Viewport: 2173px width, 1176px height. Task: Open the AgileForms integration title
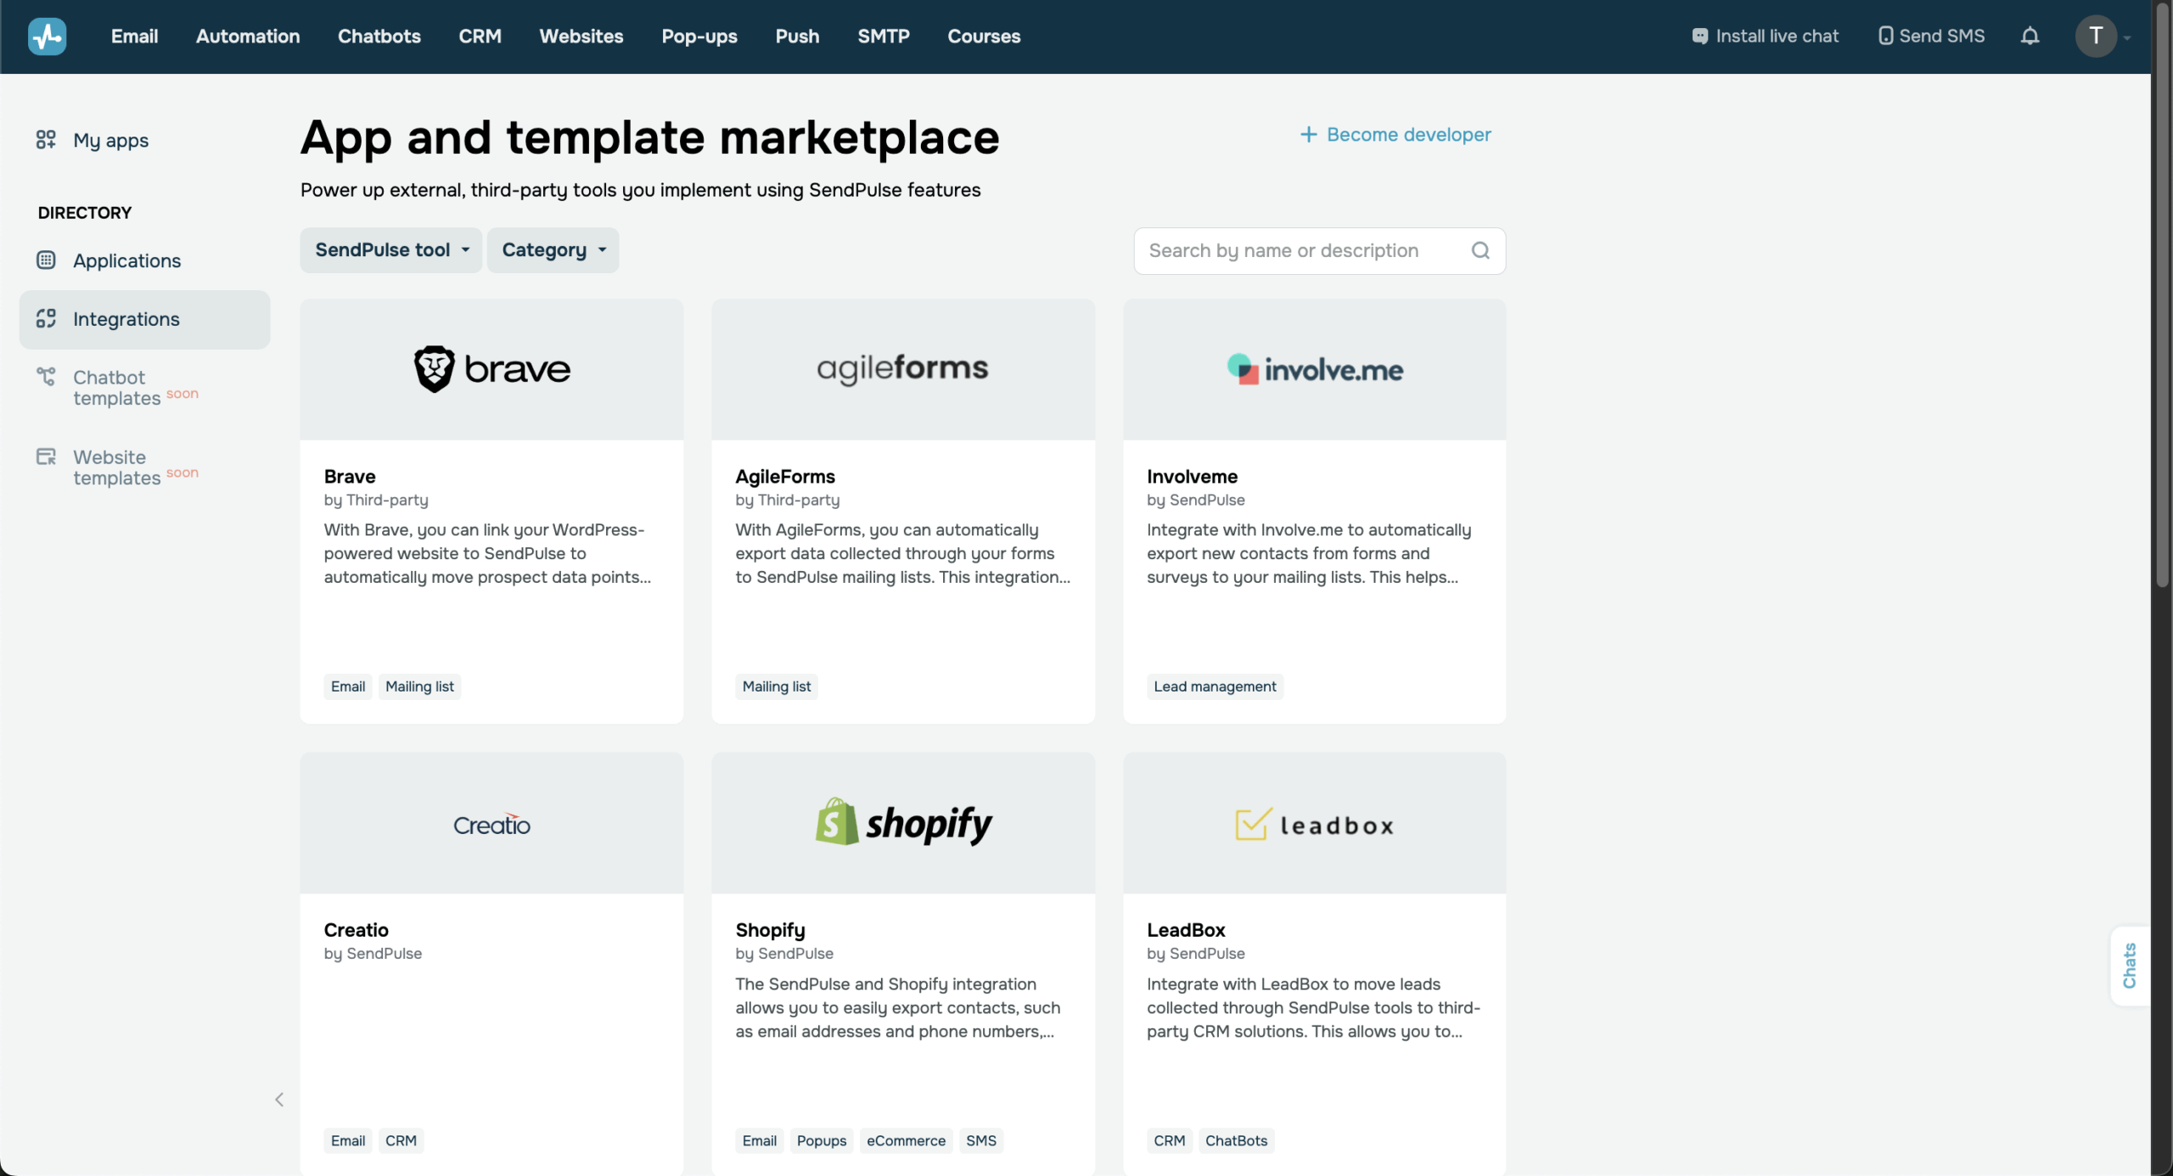785,476
